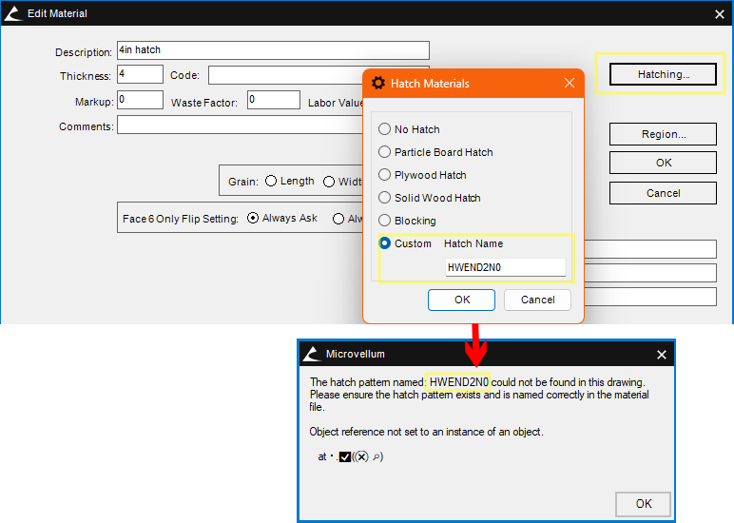Image resolution: width=734 pixels, height=523 pixels.
Task: Select Plywood Hatch option
Action: click(385, 175)
